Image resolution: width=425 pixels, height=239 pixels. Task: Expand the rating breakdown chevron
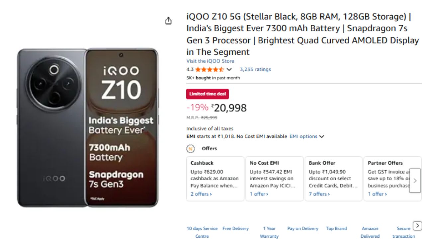click(229, 69)
